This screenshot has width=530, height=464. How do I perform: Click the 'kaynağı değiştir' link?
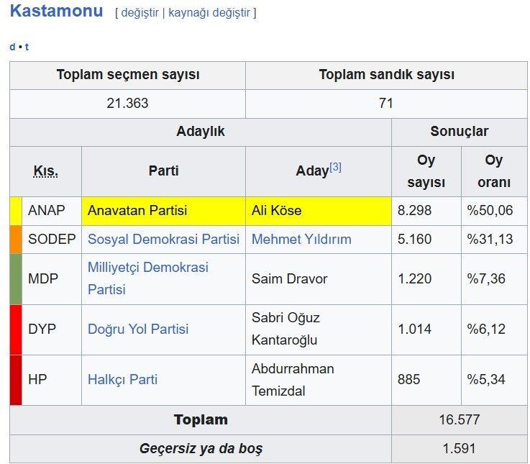pyautogui.click(x=209, y=13)
